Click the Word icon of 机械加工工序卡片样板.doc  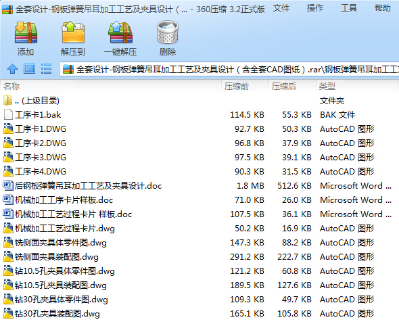pos(8,200)
